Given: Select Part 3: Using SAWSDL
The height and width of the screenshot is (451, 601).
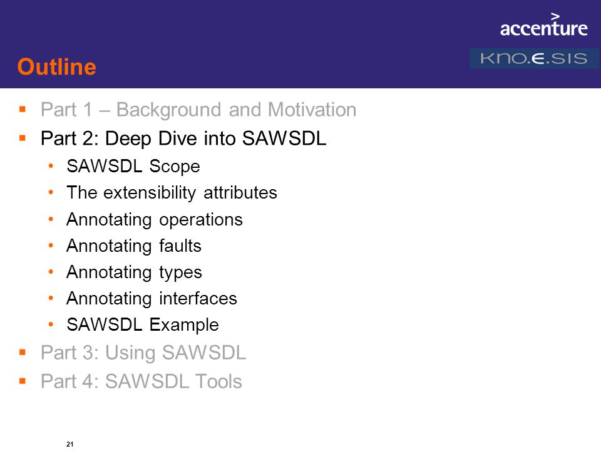Looking at the screenshot, I should pos(143,353).
